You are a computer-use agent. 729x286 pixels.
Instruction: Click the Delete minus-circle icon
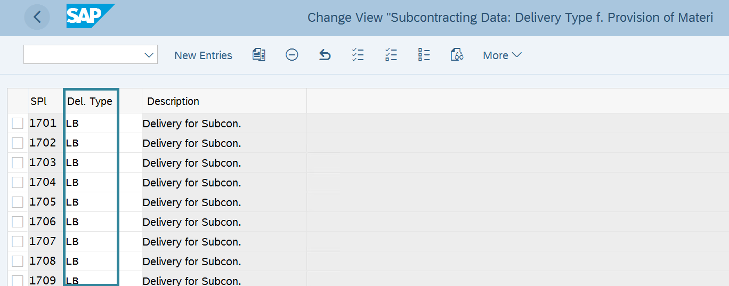[x=292, y=55]
